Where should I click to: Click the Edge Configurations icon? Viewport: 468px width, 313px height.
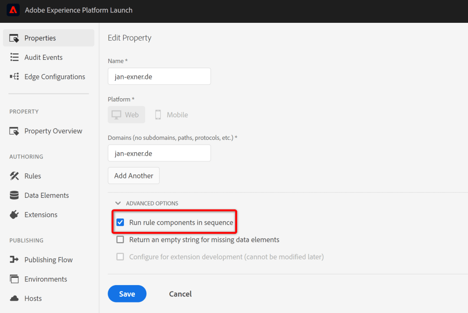14,76
